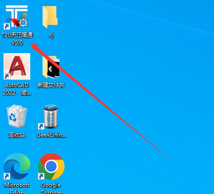Select the 新建文件夹 folder icon
Image resolution: width=214 pixels, height=194 pixels.
point(51,67)
